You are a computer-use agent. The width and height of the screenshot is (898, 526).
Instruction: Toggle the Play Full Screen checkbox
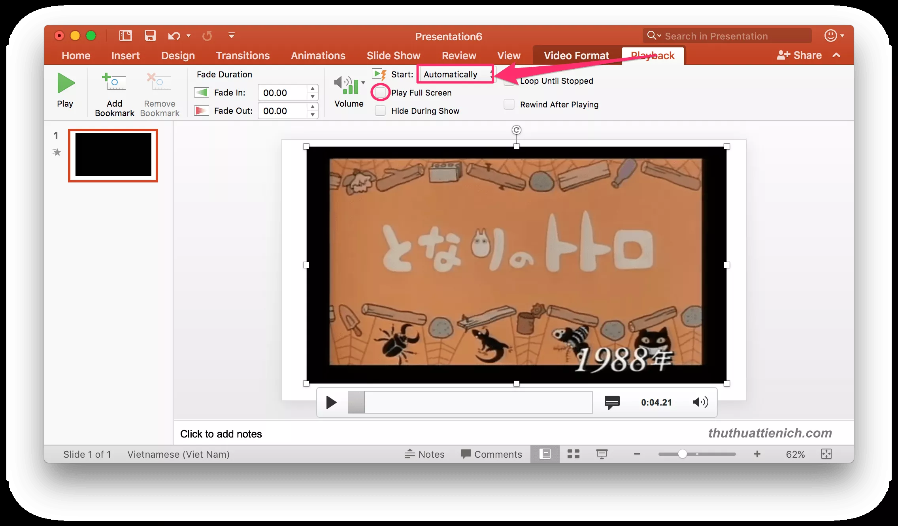pos(380,92)
